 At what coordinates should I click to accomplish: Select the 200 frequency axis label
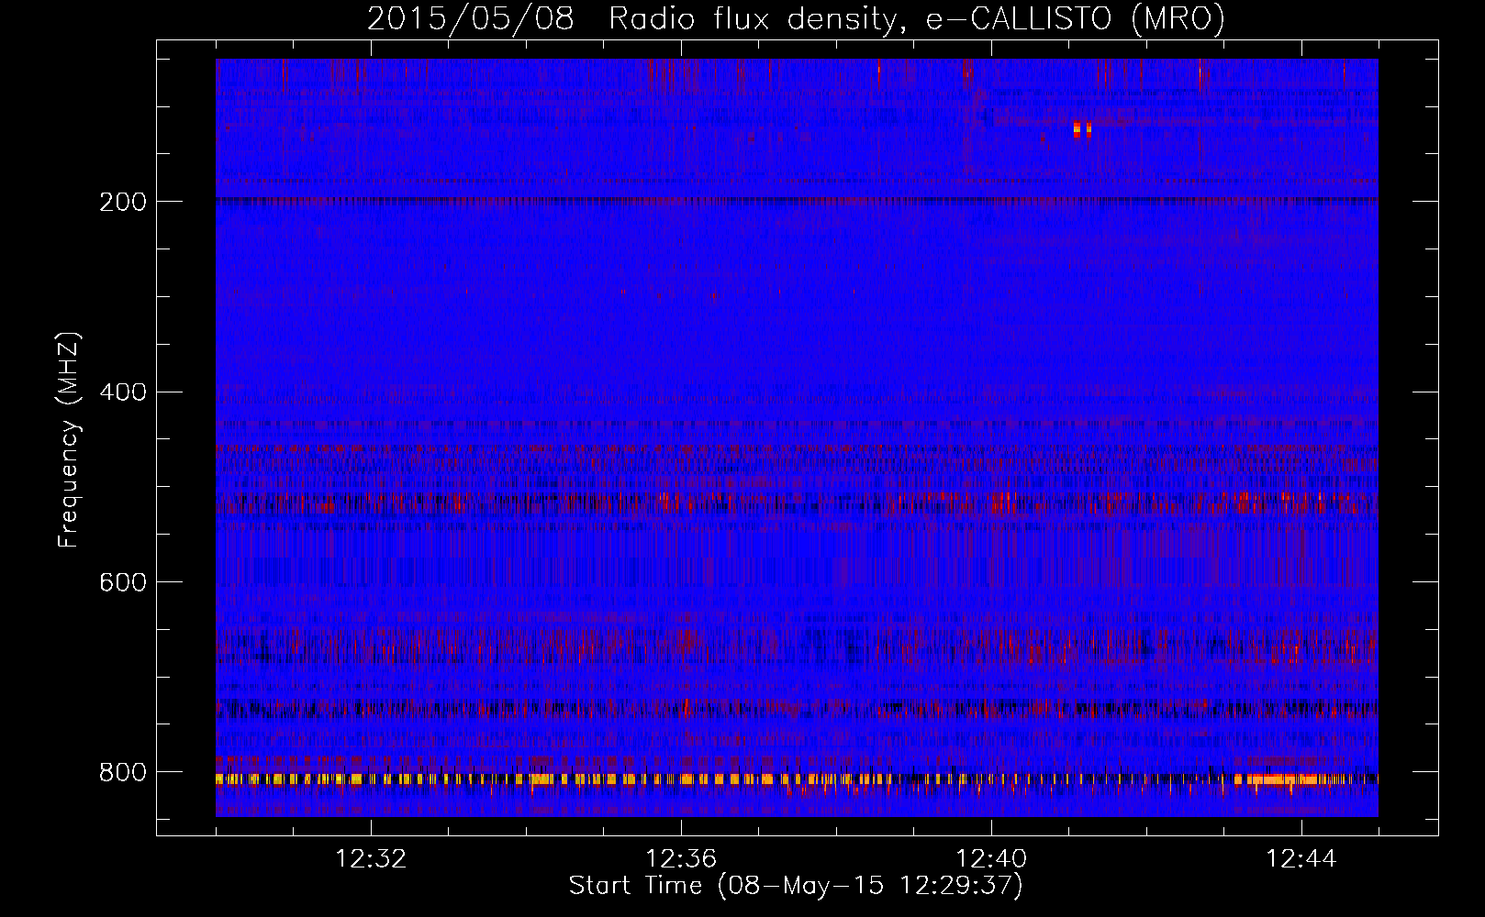pyautogui.click(x=123, y=202)
